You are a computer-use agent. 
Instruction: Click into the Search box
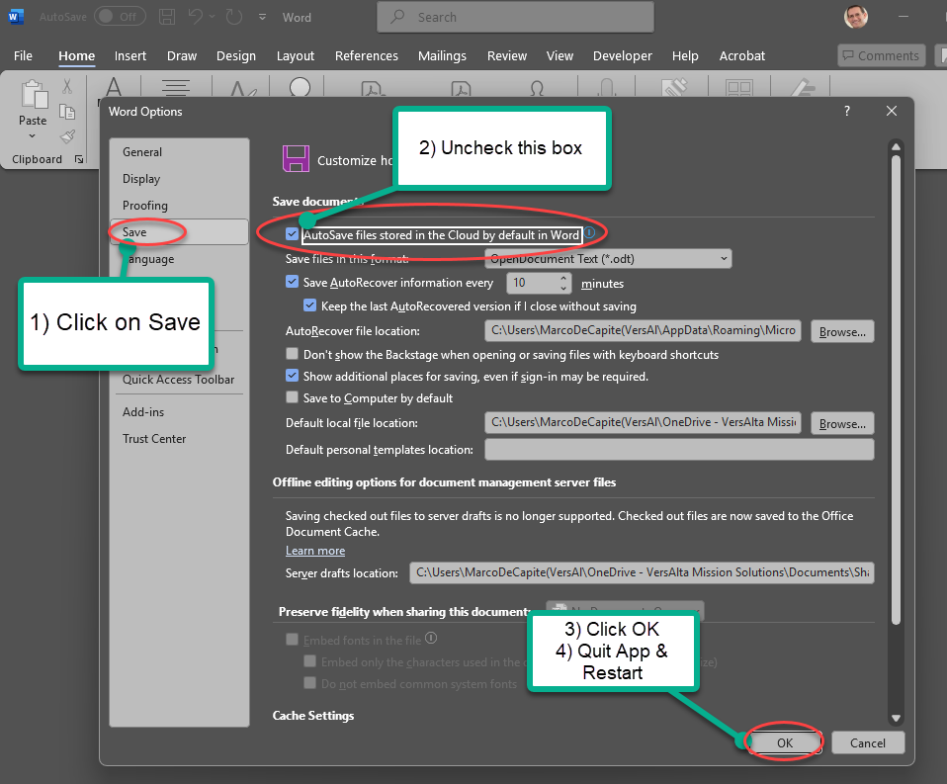coord(515,17)
